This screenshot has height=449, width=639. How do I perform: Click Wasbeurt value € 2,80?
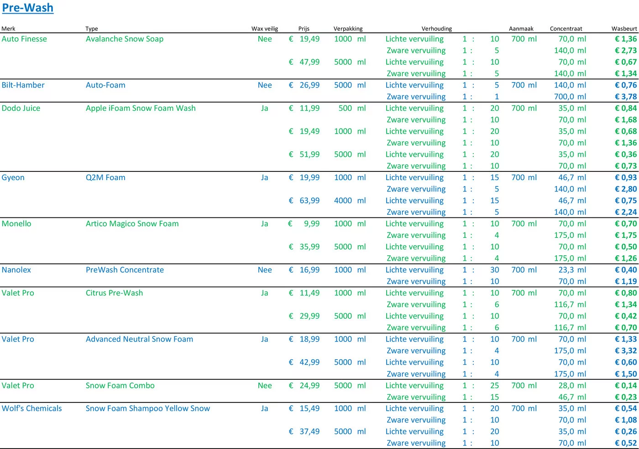pos(626,189)
